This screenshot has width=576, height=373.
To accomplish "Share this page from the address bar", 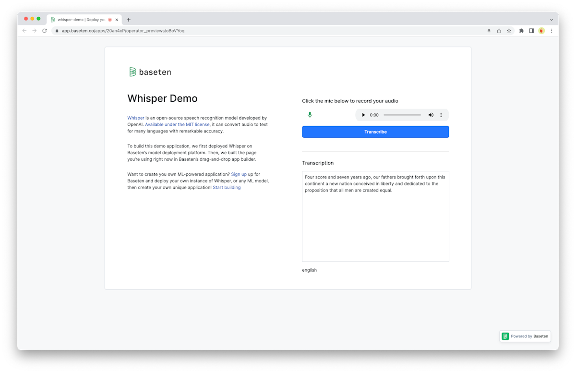I will click(x=499, y=31).
